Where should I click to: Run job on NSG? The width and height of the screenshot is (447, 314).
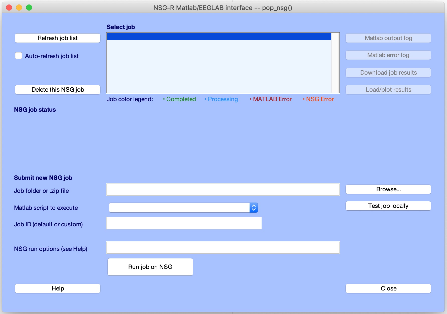coord(150,267)
